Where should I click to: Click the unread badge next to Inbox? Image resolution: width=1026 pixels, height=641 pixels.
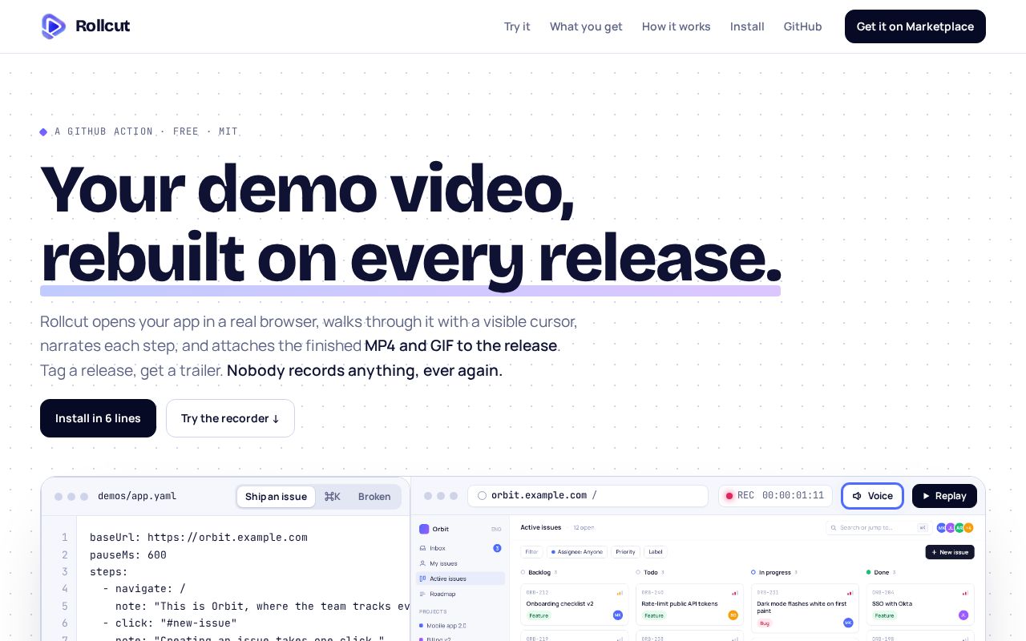[x=497, y=548]
